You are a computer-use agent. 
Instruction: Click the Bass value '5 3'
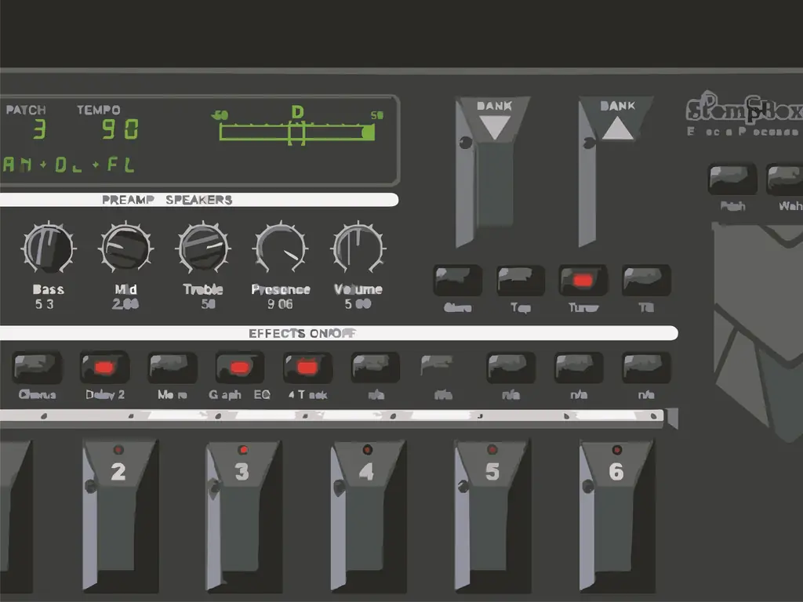44,304
